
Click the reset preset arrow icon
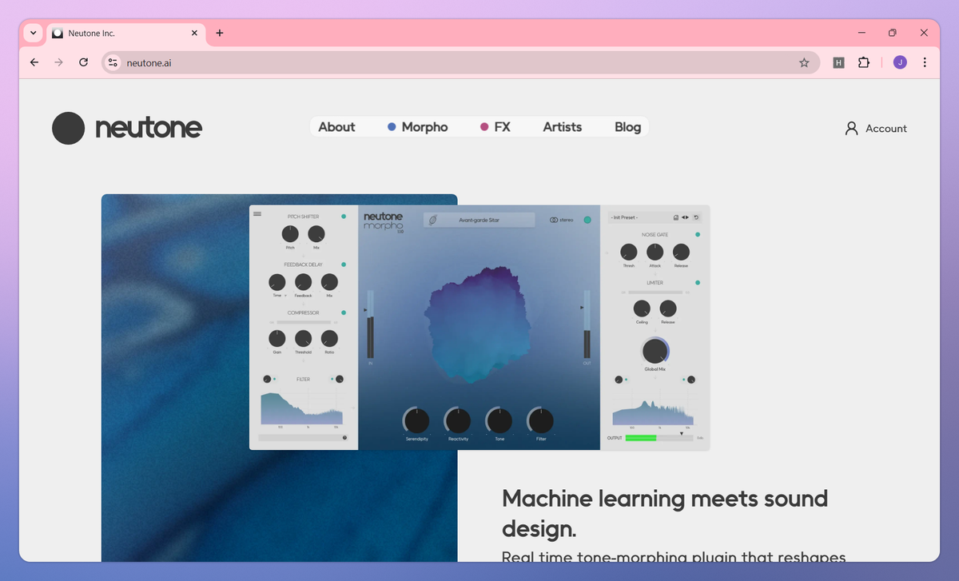696,217
